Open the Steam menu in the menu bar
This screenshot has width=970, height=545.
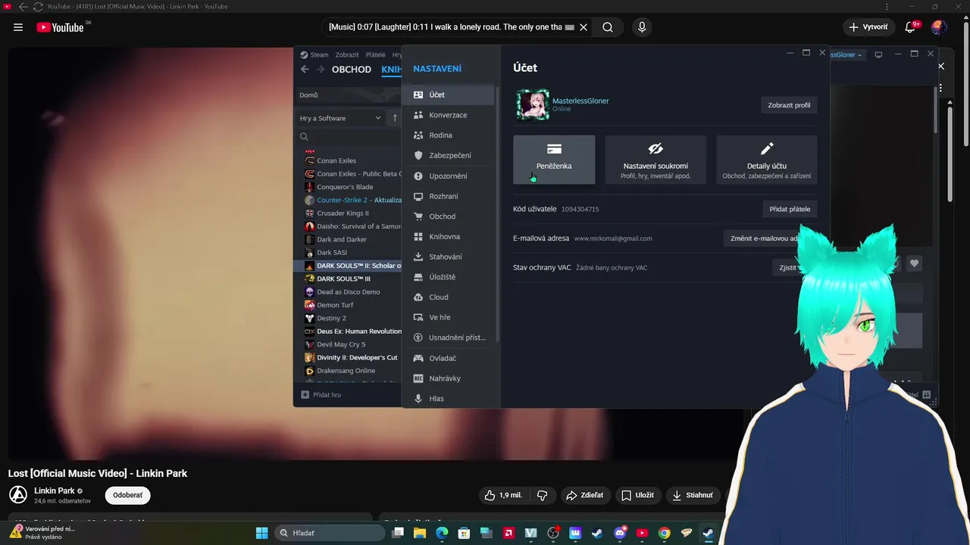tap(314, 54)
